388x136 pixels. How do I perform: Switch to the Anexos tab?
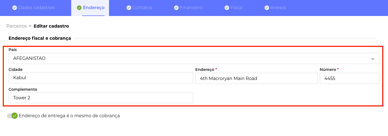(x=278, y=8)
